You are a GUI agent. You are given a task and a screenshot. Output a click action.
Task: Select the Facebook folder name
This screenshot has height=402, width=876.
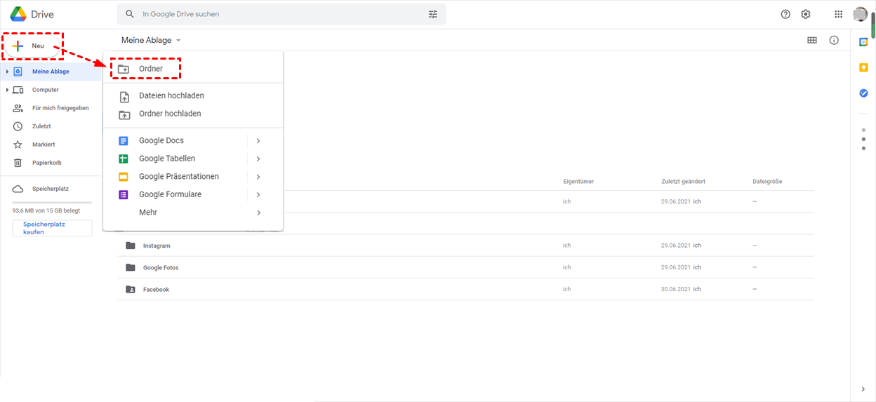coord(156,290)
